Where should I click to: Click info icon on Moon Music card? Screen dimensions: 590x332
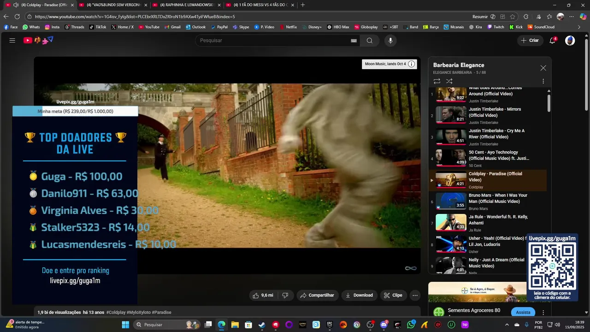[x=412, y=64]
